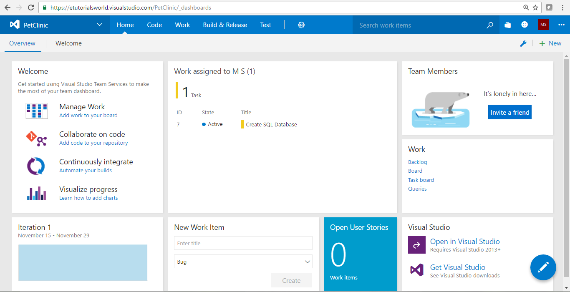This screenshot has height=292, width=570.
Task: Click the Iteration 1 widget title
Action: click(x=34, y=227)
